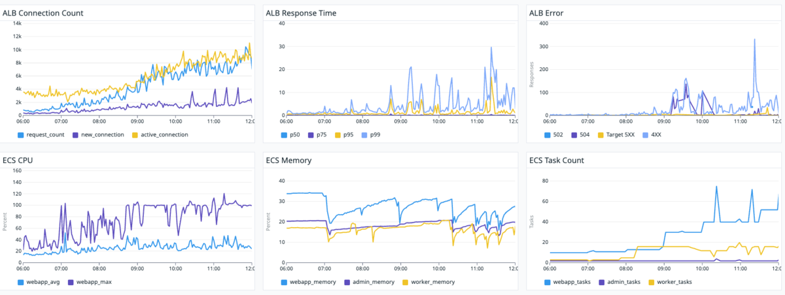
Task: Click the active_connection legend color swatch
Action: pos(134,134)
